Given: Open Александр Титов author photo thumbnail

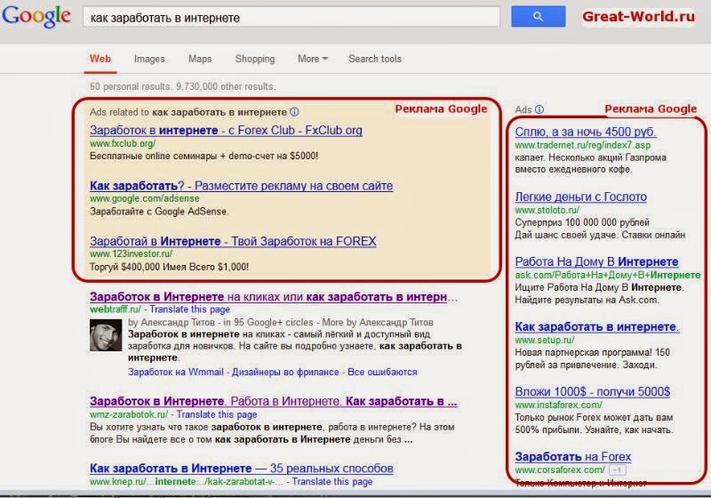Looking at the screenshot, I should (x=106, y=335).
